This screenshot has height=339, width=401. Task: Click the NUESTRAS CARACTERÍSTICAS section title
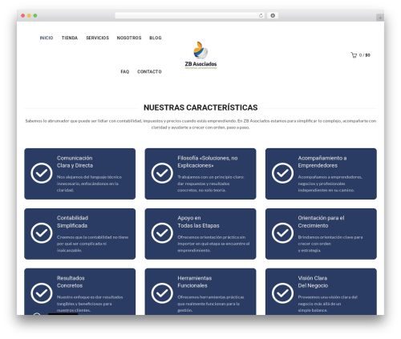click(x=200, y=107)
